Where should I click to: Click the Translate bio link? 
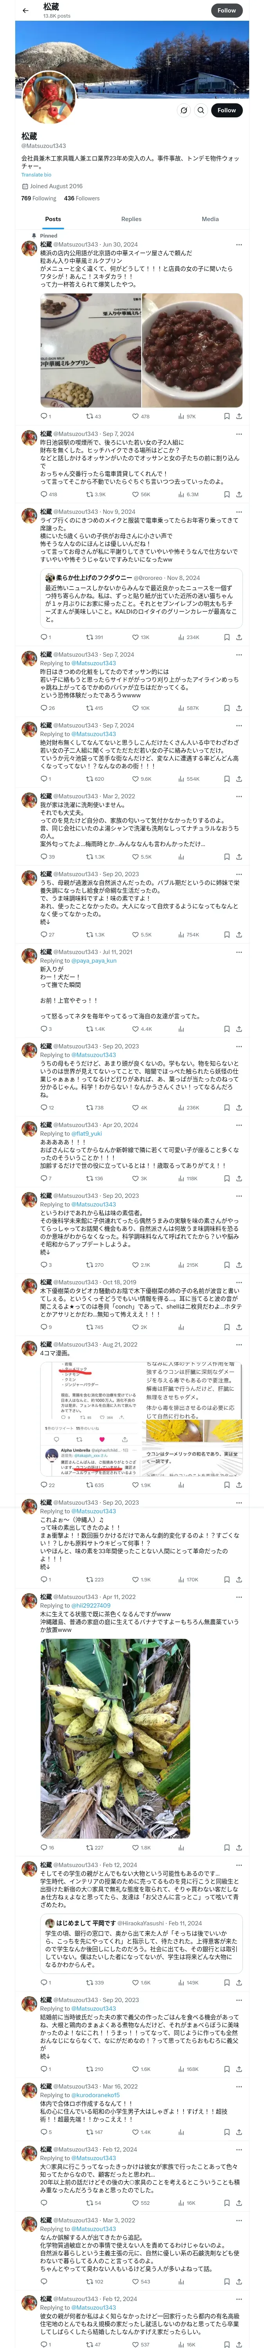(x=36, y=174)
